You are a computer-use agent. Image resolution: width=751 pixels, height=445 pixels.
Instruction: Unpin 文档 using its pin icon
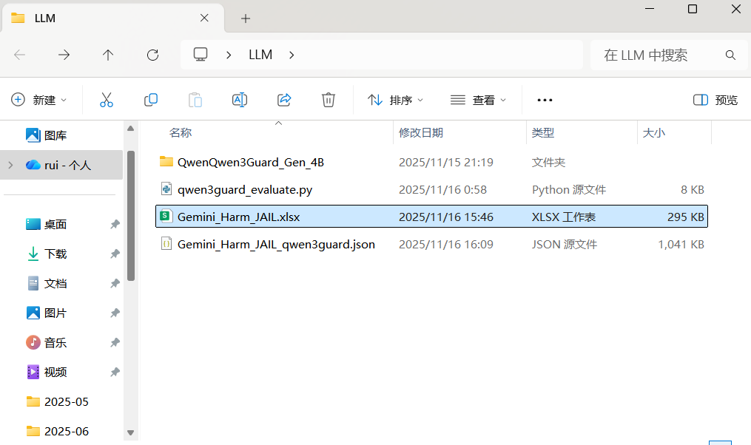(x=115, y=283)
